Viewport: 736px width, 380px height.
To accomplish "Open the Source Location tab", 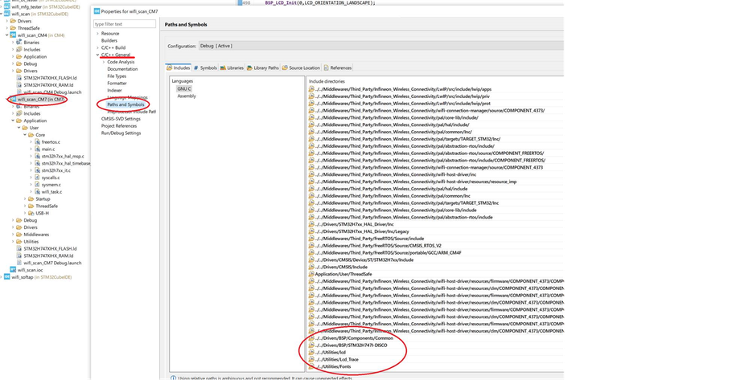I will click(x=304, y=68).
